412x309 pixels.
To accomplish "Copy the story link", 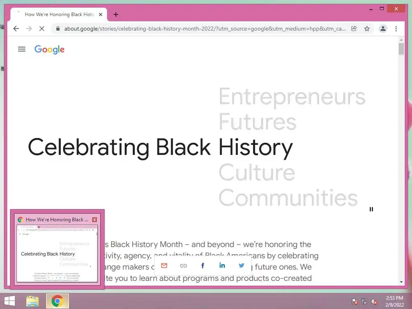I will (183, 266).
